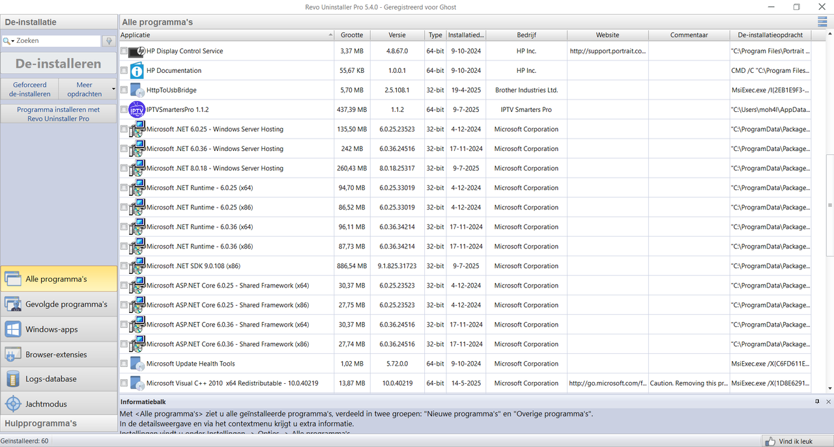Screen dimensions: 834x447
Task: Click the HP Documentation info icon
Action: [137, 71]
